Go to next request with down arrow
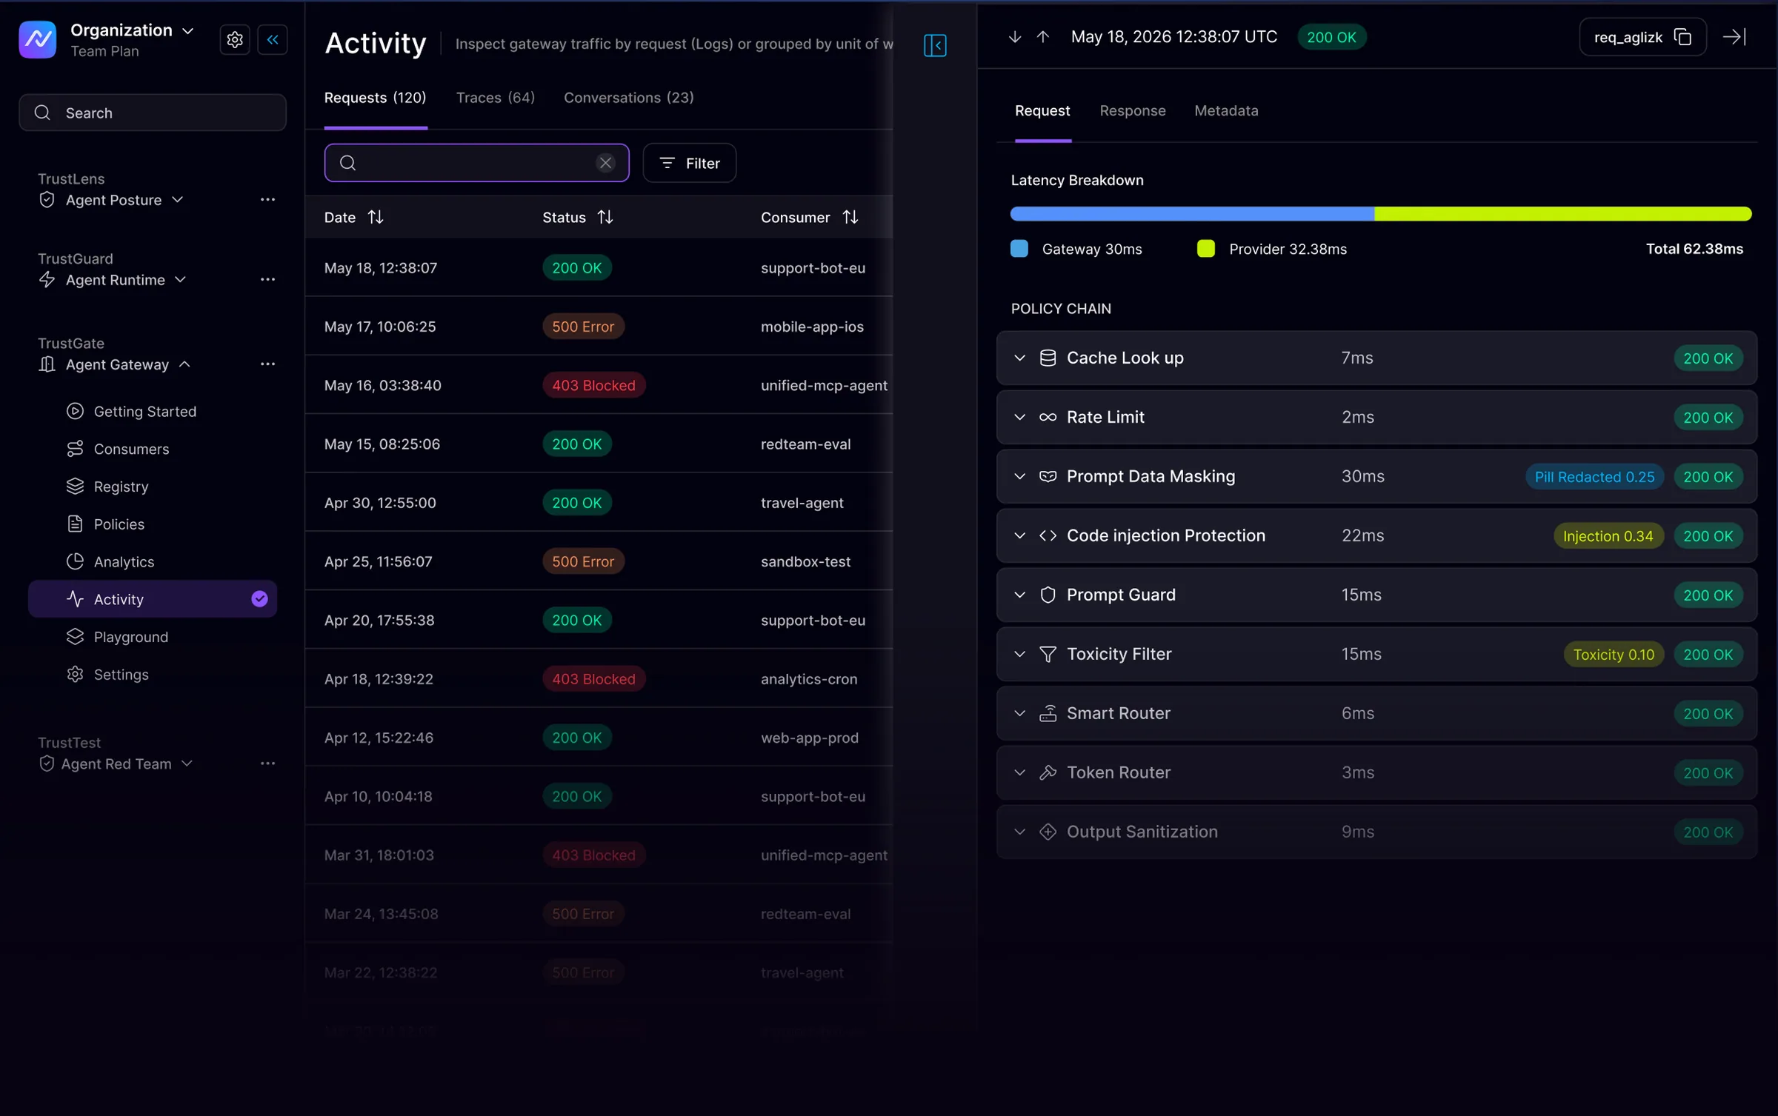This screenshot has height=1116, width=1778. point(1015,37)
